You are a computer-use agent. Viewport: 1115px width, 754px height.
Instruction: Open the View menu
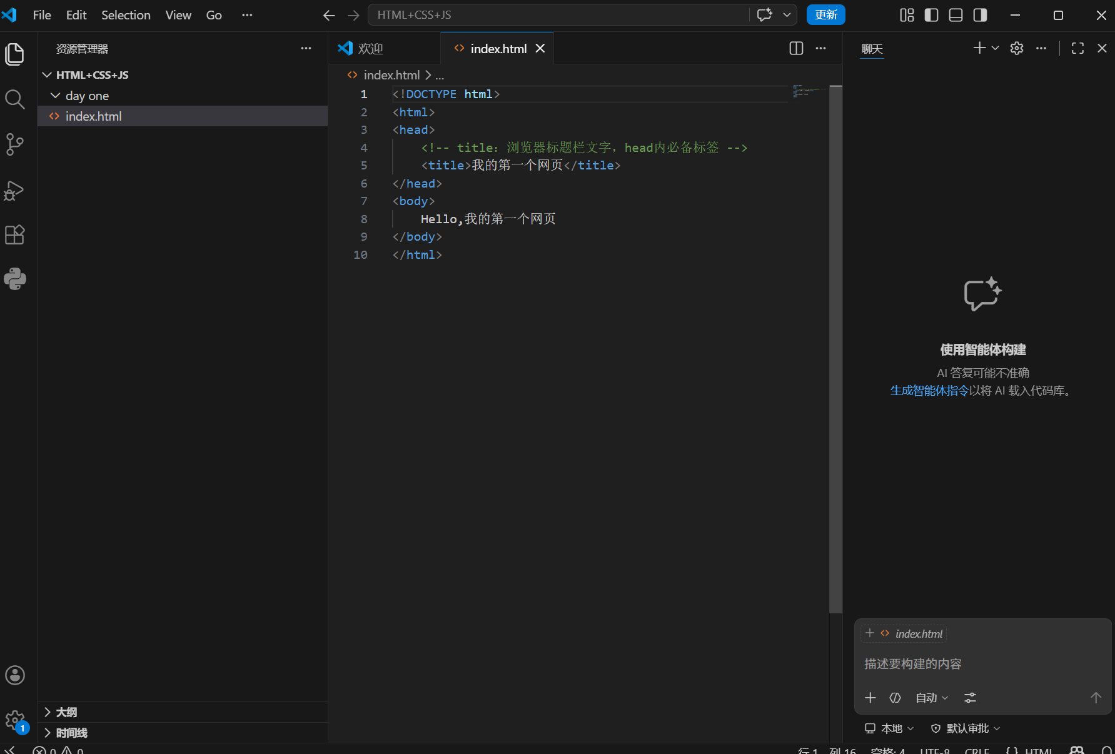click(178, 15)
